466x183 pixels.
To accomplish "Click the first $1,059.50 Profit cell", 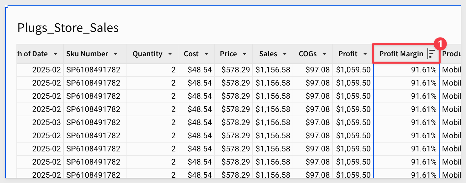I will [354, 70].
